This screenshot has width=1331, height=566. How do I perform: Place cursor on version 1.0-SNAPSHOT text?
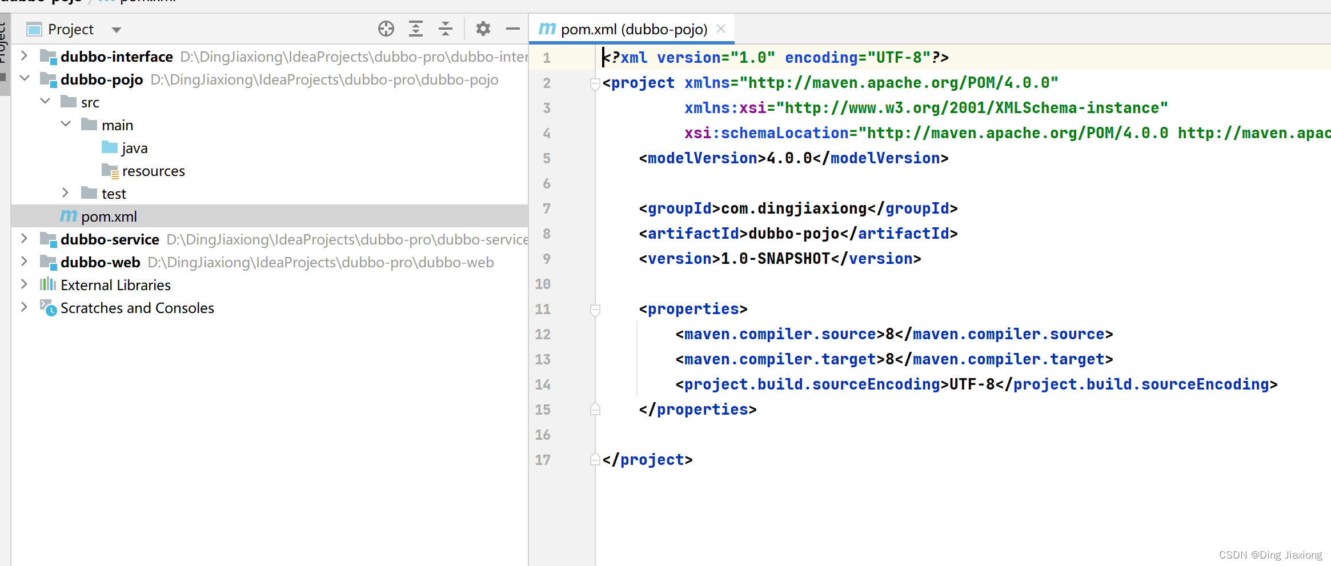[x=776, y=259]
